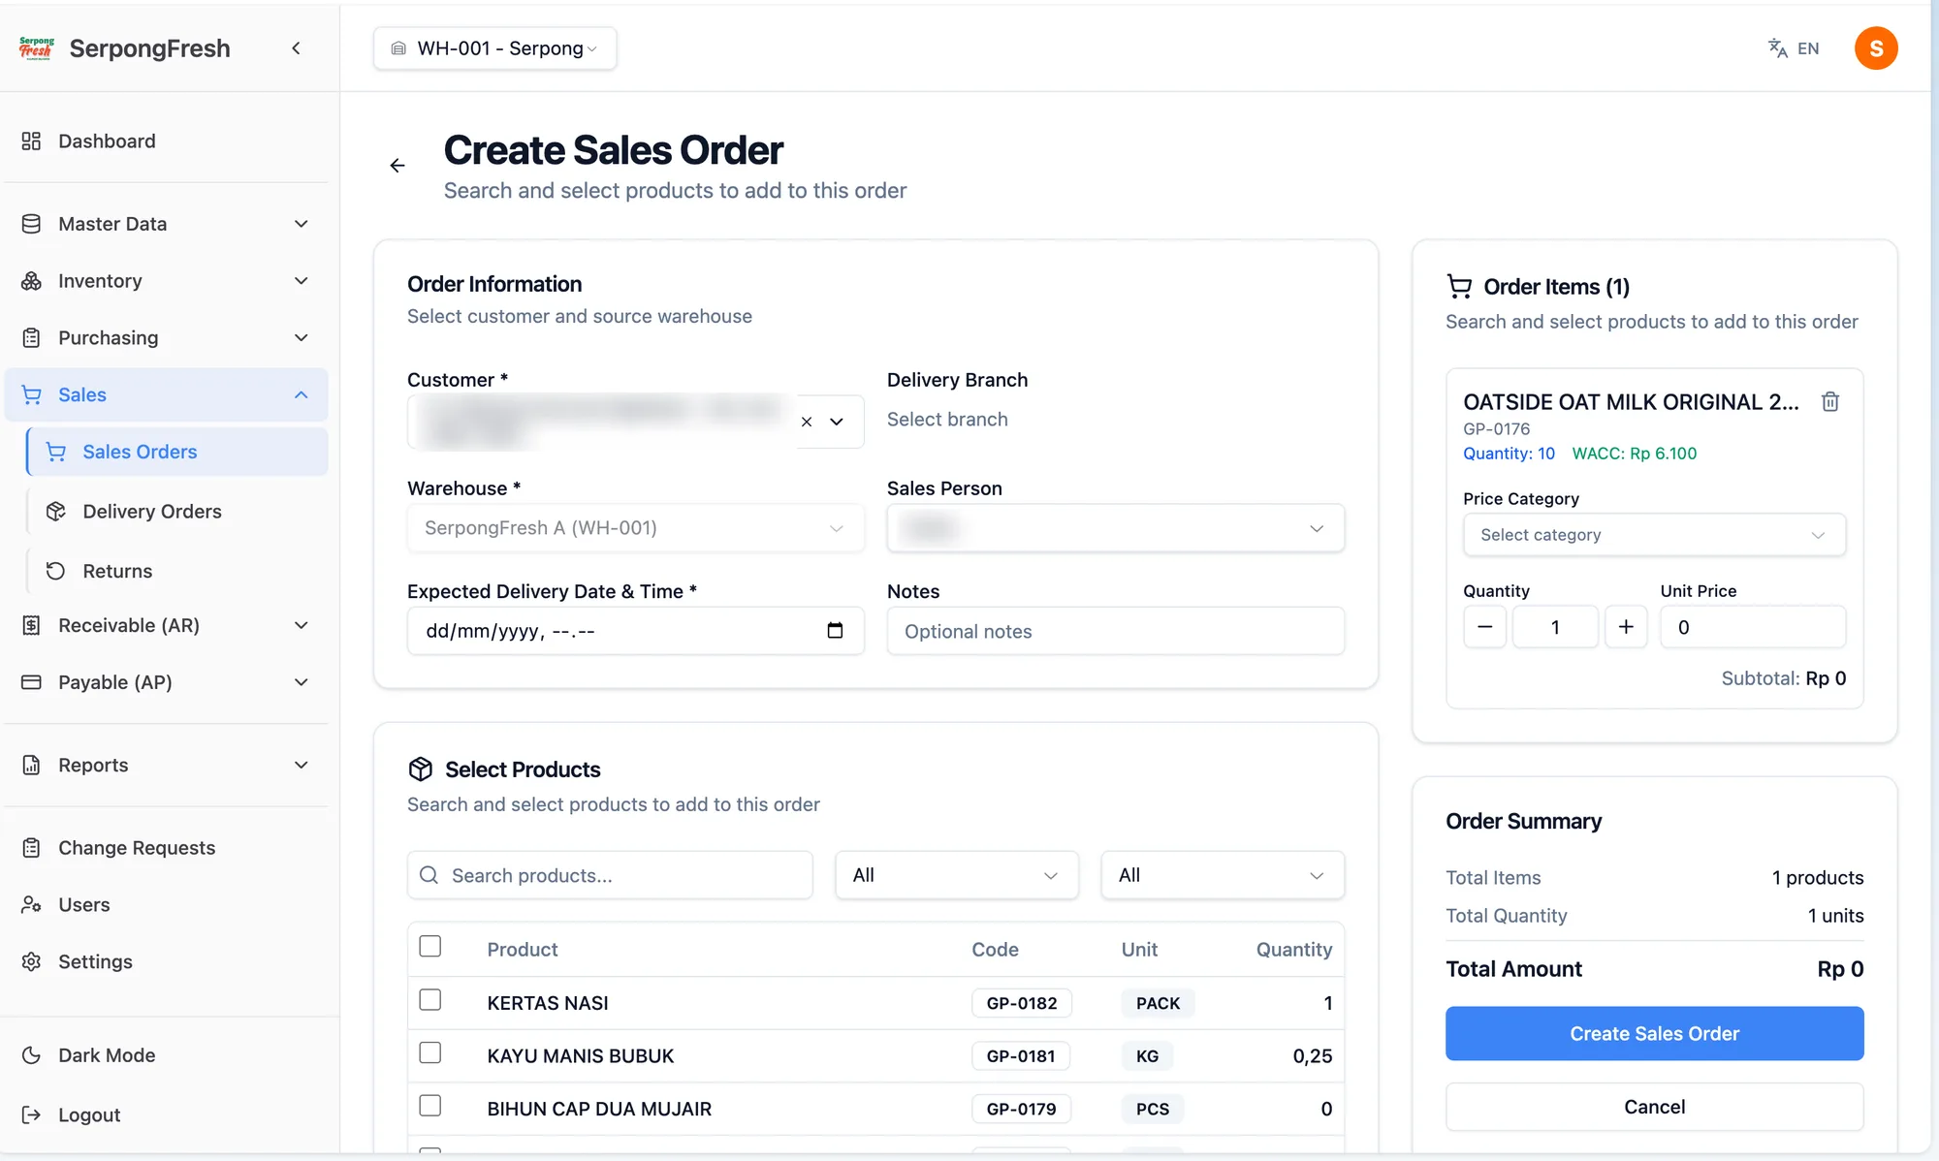The height and width of the screenshot is (1161, 1939).
Task: Clear the selected customer with X
Action: tap(807, 422)
